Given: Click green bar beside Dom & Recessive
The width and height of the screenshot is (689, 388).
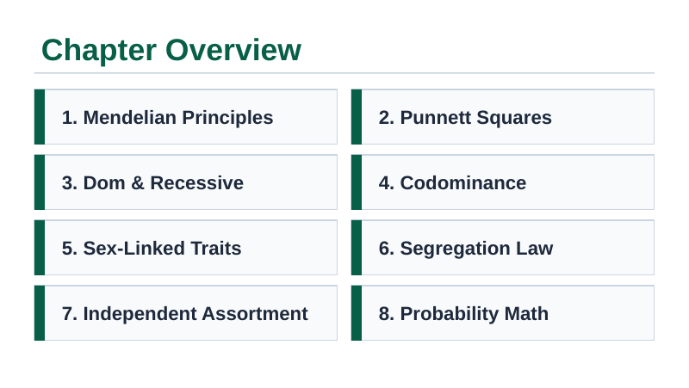Looking at the screenshot, I should coord(40,182).
